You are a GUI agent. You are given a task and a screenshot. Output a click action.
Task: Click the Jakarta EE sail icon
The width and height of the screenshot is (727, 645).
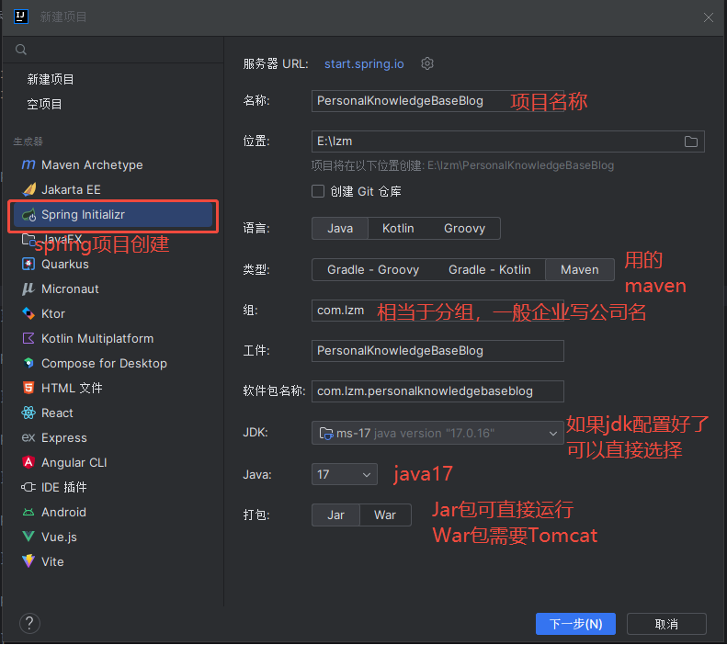pyautogui.click(x=28, y=189)
